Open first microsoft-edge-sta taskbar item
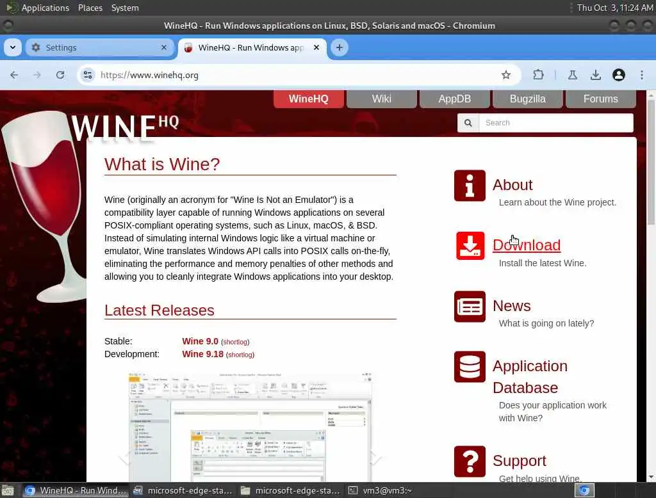 pos(183,490)
